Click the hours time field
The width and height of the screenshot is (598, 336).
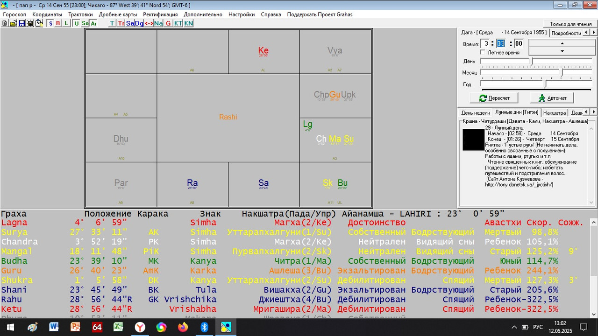(x=485, y=43)
